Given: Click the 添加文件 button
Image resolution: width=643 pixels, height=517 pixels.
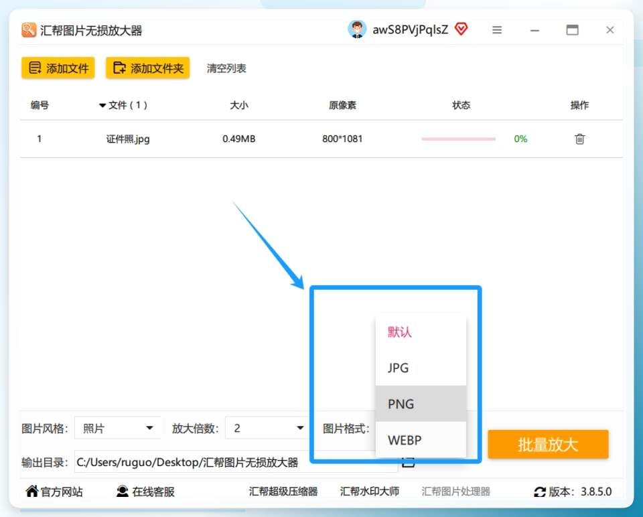Looking at the screenshot, I should coord(58,68).
